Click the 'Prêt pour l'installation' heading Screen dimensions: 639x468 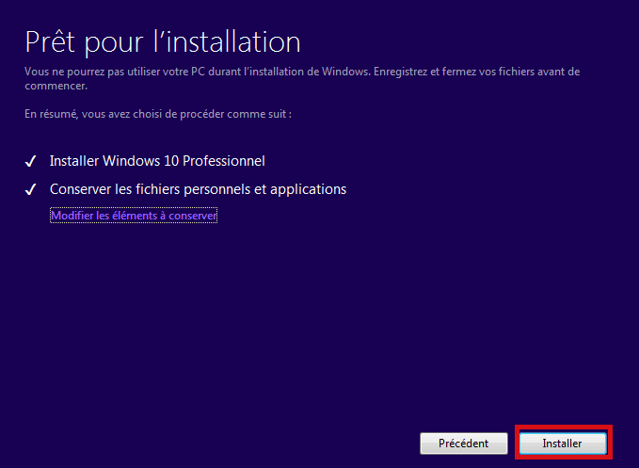(163, 41)
